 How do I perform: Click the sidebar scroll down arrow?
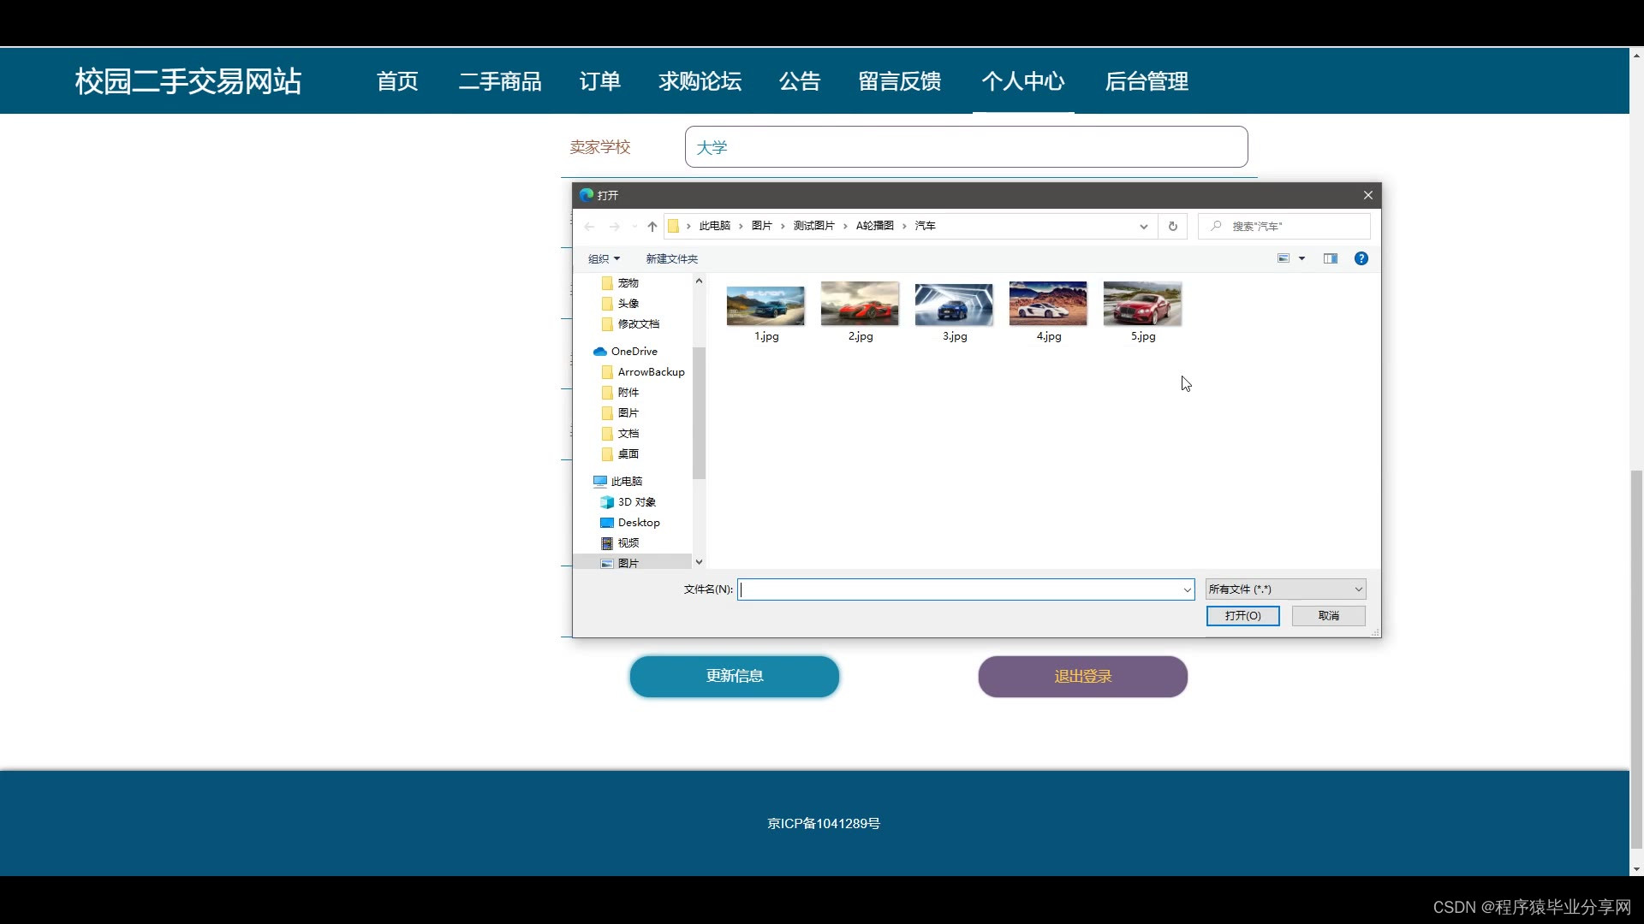(699, 562)
